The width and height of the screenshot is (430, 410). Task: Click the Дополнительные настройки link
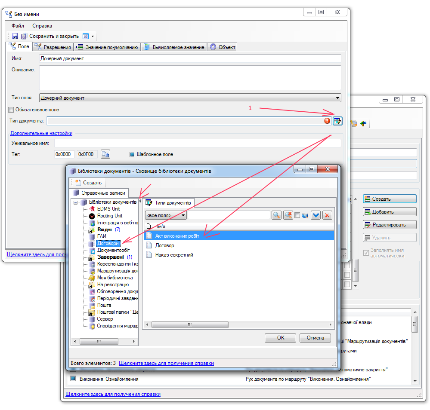click(41, 133)
